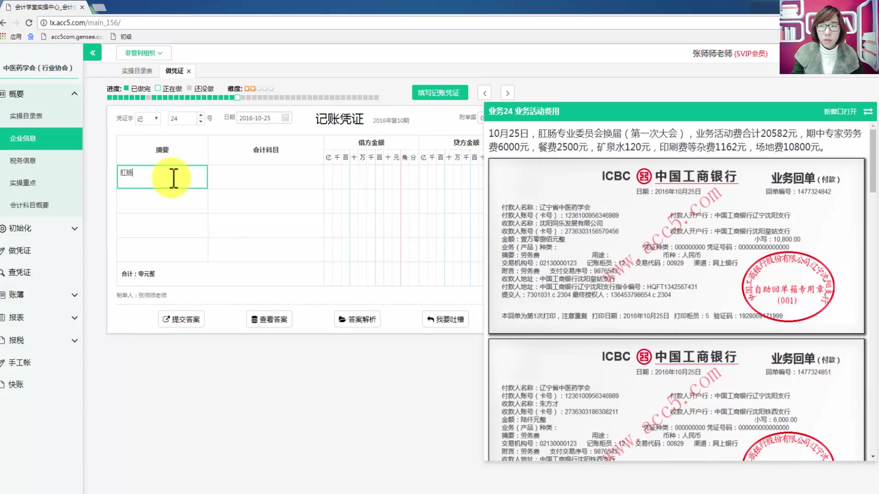Open the acc5com.gensee bookmark
Image resolution: width=879 pixels, height=494 pixels.
(72, 37)
